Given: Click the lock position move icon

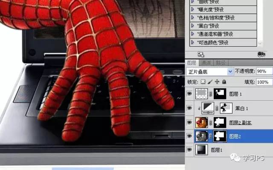Looking at the screenshot, I should 217,82.
